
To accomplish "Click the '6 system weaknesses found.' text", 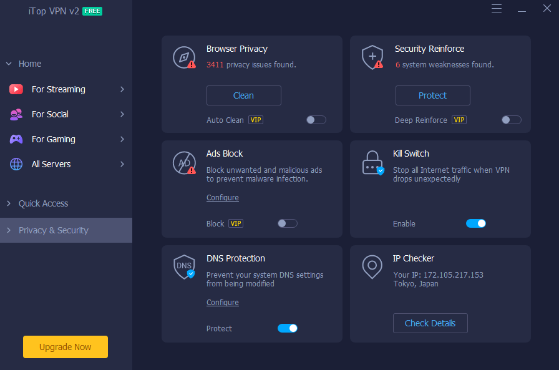I will coord(445,64).
